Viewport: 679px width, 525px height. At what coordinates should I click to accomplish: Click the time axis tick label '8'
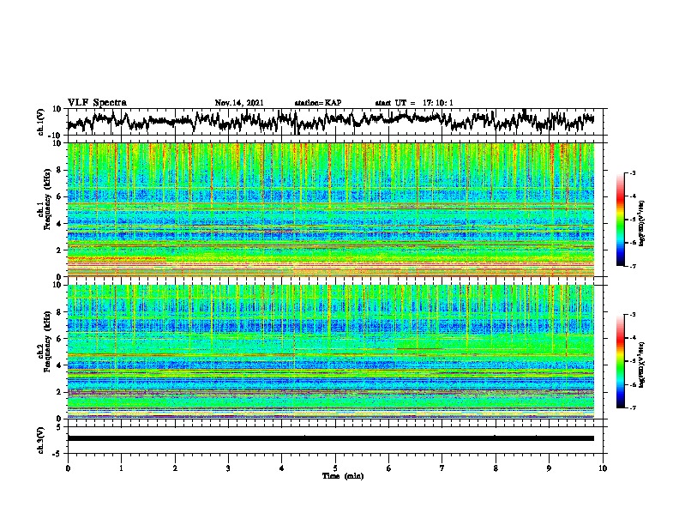(x=496, y=468)
